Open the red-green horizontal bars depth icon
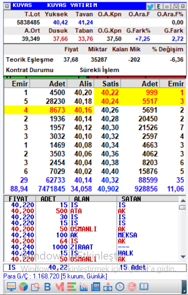The height and width of the screenshot is (295, 188). 71,287
